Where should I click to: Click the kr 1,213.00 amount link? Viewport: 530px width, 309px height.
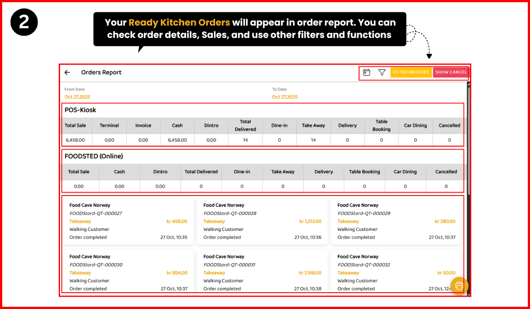click(x=310, y=221)
